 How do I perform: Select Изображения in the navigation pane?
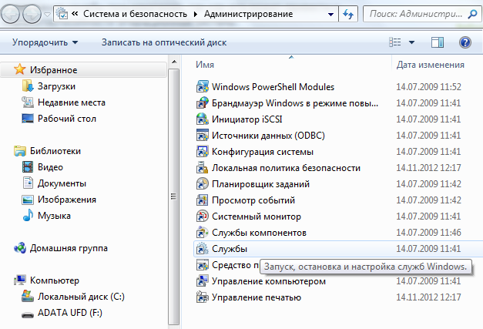point(67,200)
